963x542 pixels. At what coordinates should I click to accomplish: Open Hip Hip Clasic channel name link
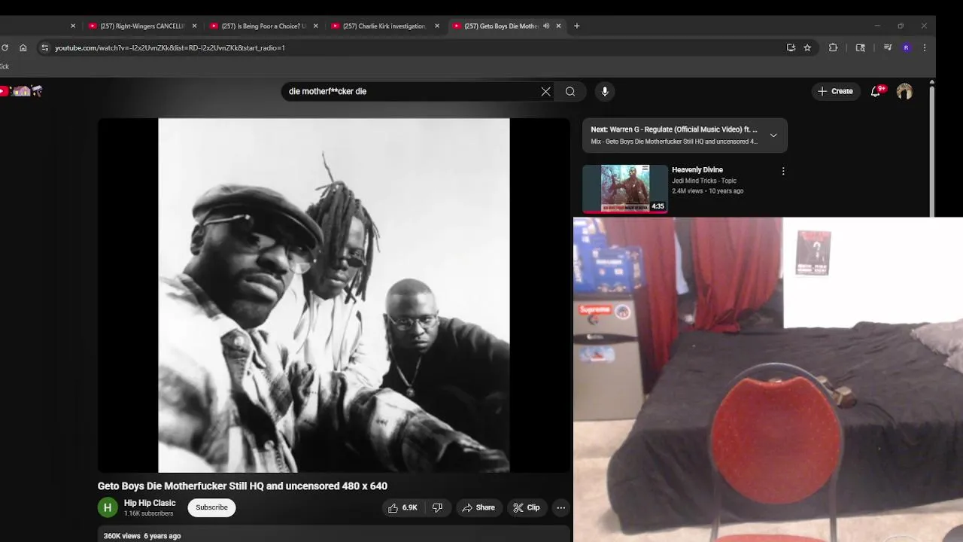click(x=150, y=503)
